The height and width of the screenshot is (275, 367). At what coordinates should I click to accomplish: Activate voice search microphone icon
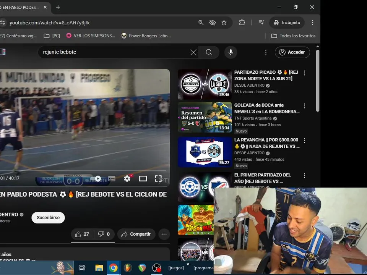point(231,52)
